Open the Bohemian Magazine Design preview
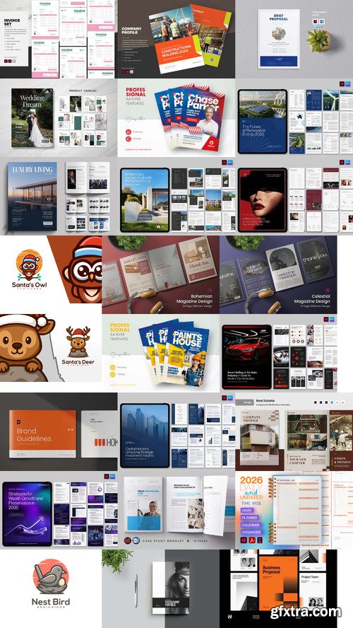 161,274
